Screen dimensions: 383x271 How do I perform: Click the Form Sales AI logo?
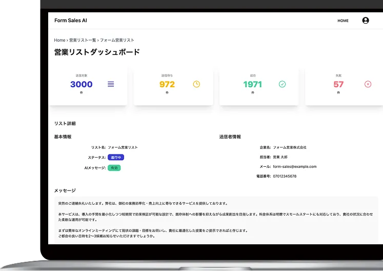point(71,21)
